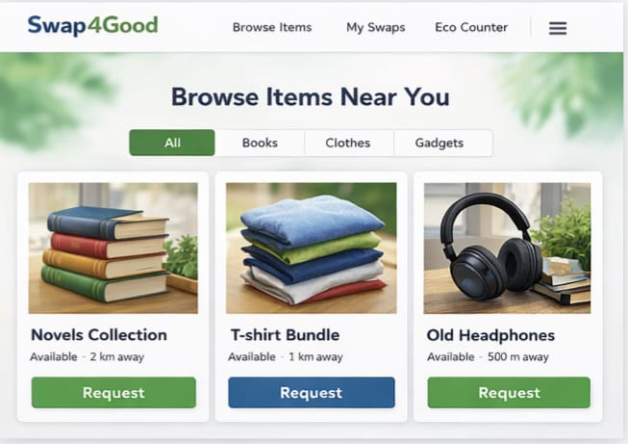Open the Novels Collection title
Image resolution: width=628 pixels, height=444 pixels.
pos(99,335)
